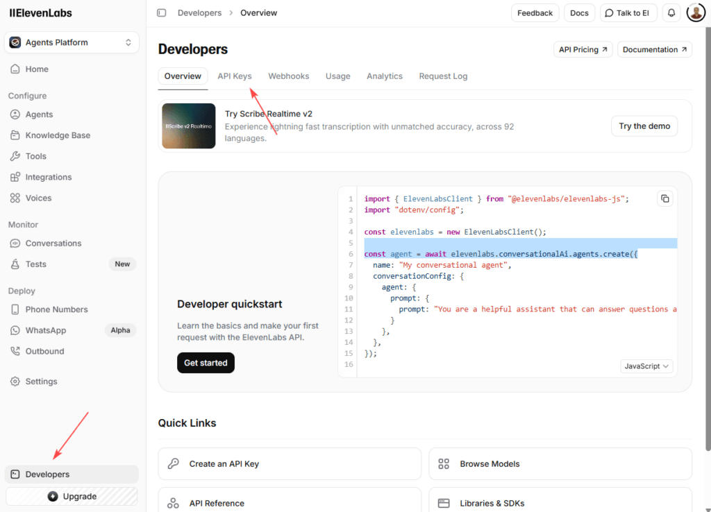711x512 pixels.
Task: Click the Upgrade button in sidebar
Action: click(x=72, y=496)
